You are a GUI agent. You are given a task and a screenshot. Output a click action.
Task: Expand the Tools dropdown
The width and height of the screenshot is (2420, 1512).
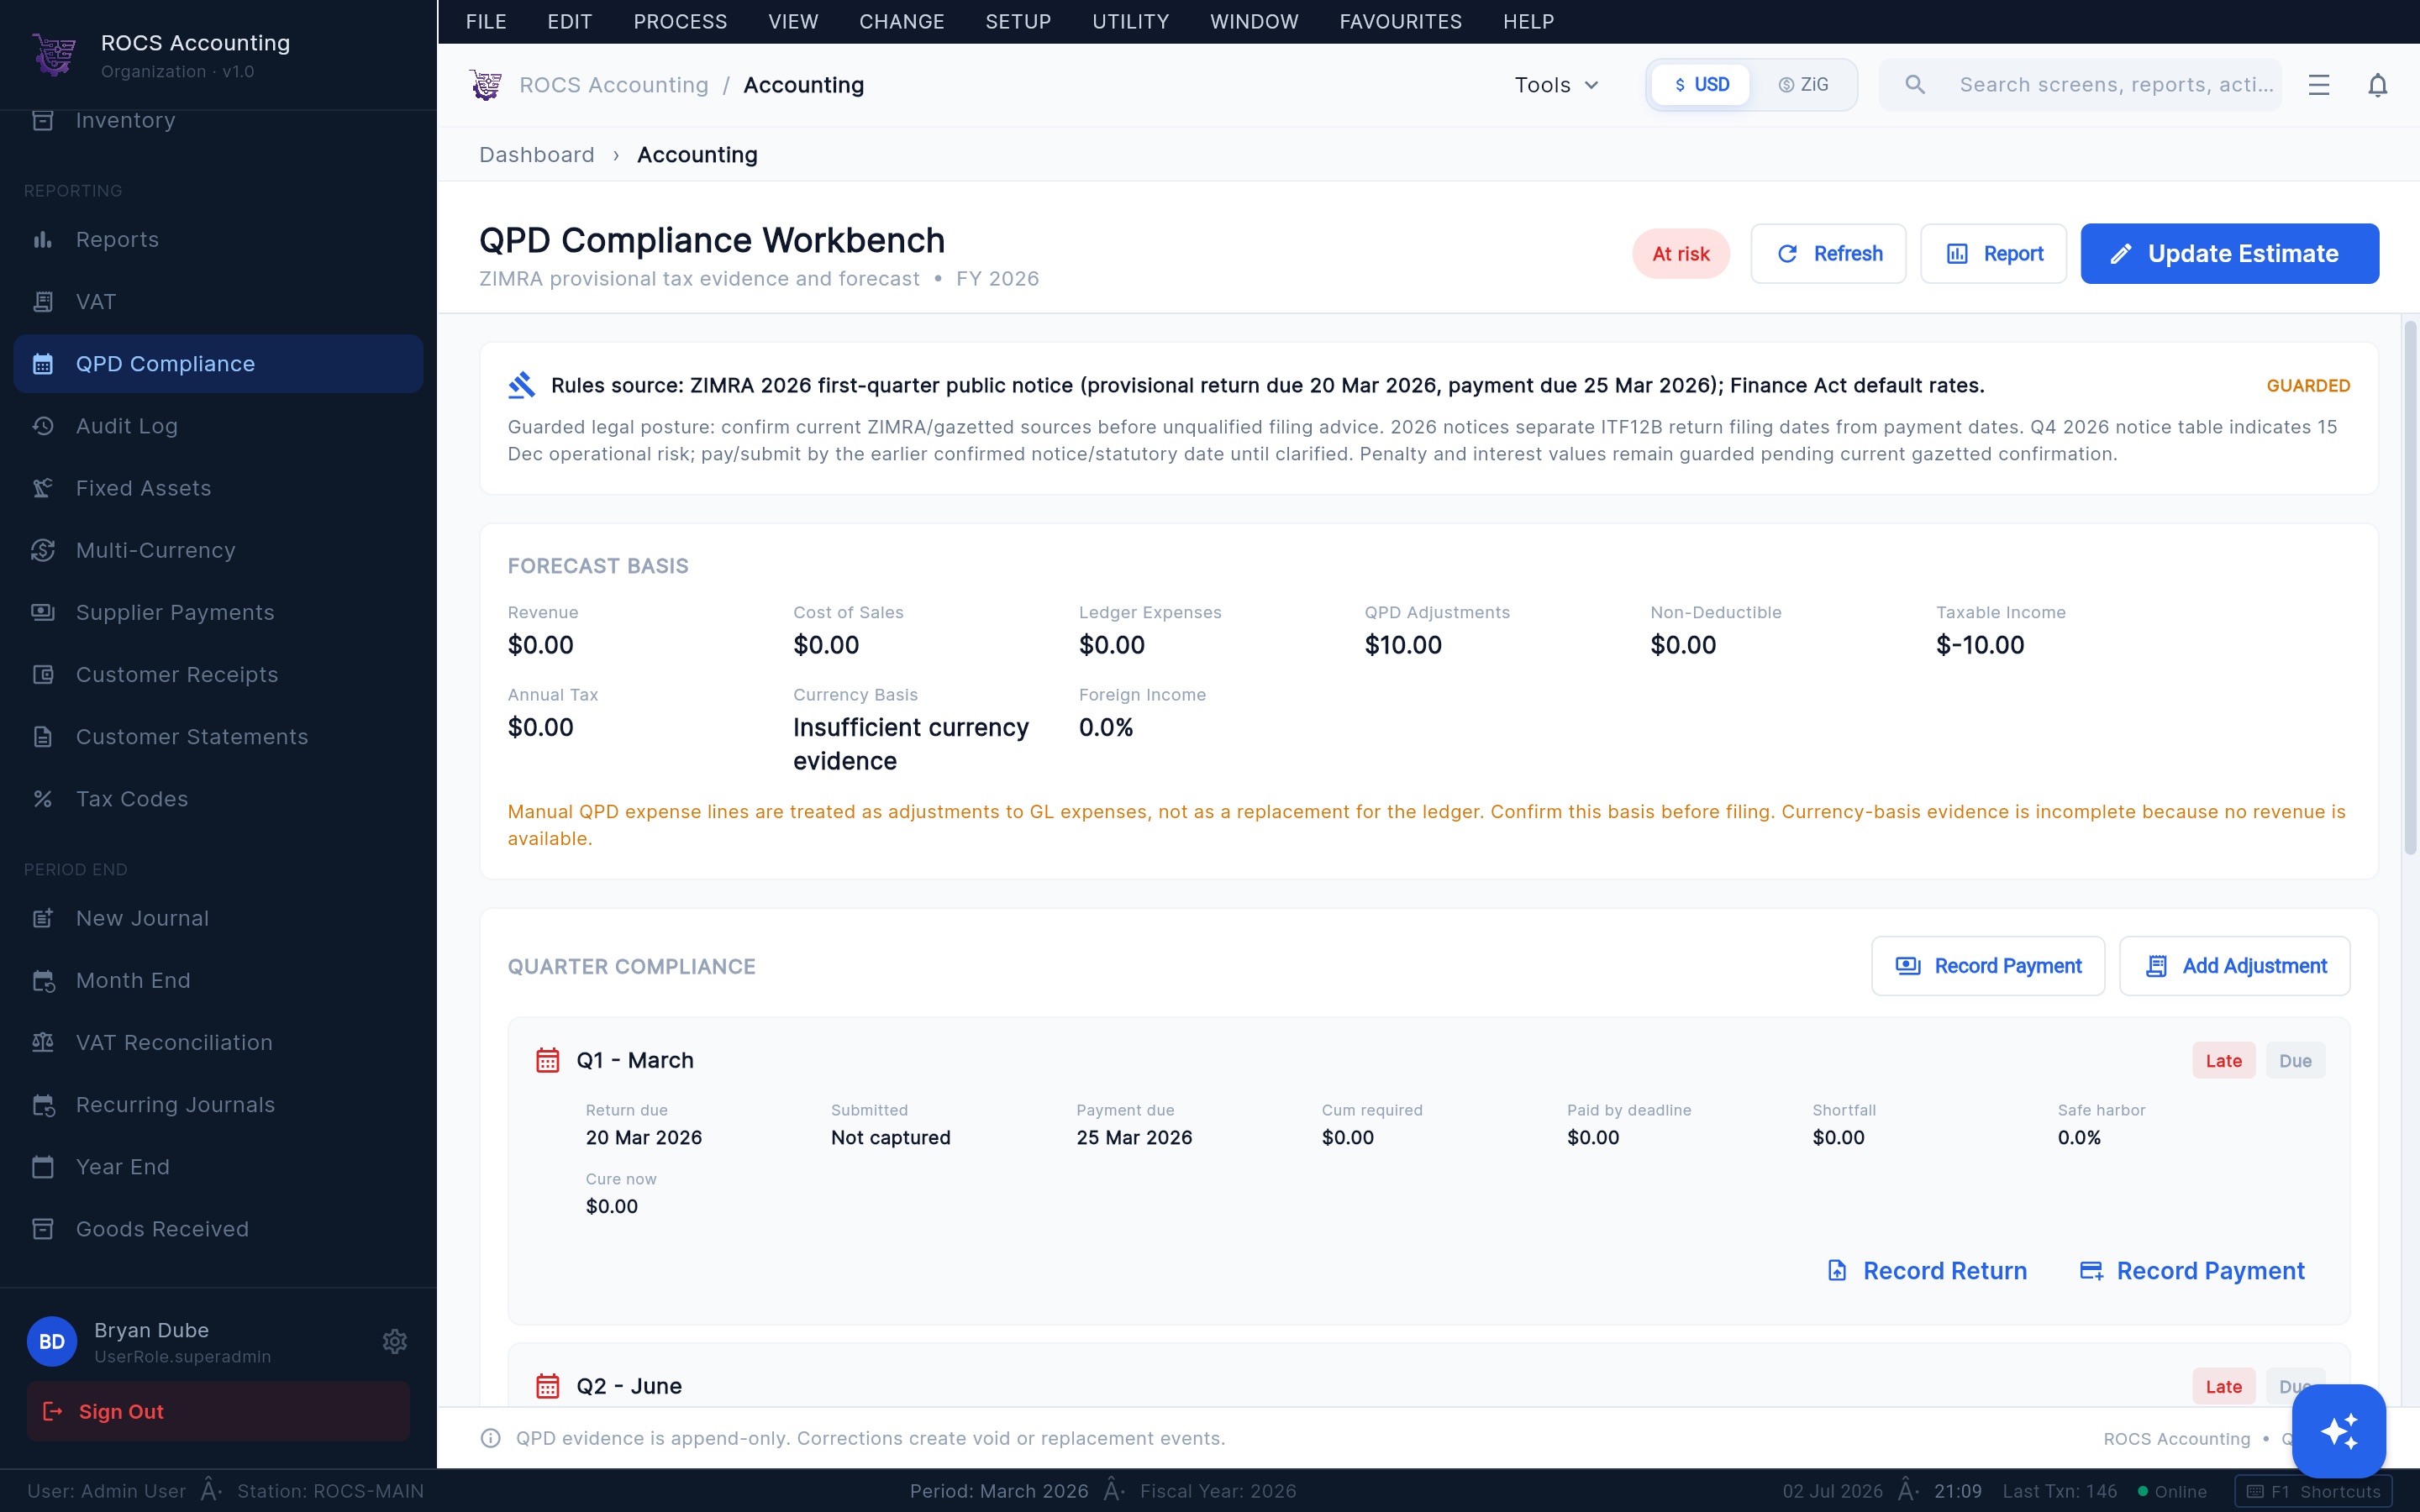click(x=1556, y=85)
